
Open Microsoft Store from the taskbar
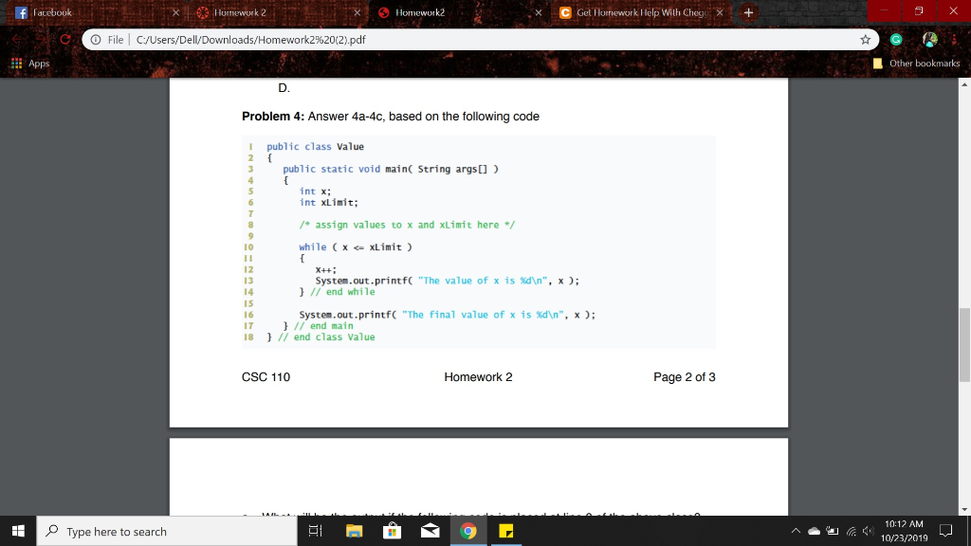tap(392, 531)
